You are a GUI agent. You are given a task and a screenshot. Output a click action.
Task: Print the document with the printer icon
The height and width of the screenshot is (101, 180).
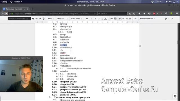pyautogui.click(x=33, y=19)
